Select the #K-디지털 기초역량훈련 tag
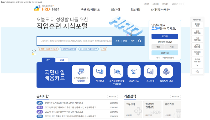 (x=88, y=49)
